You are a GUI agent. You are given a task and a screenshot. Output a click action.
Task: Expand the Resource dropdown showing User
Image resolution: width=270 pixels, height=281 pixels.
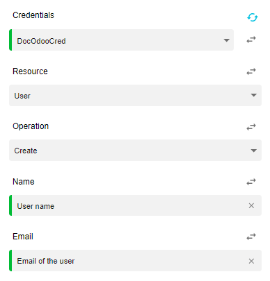135,95
